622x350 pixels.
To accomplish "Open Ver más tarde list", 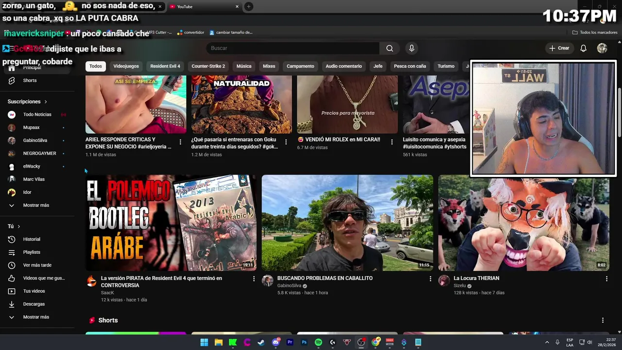I will click(38, 265).
